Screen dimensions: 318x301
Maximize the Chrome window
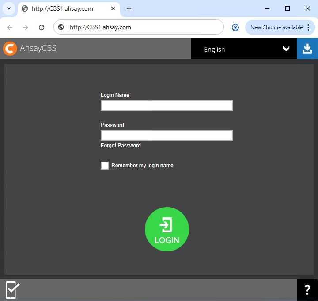click(288, 8)
